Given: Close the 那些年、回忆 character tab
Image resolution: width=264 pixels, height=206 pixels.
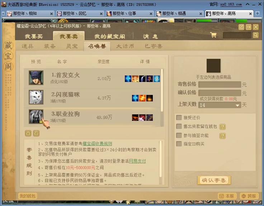Looking at the screenshot, I should pyautogui.click(x=101, y=14).
